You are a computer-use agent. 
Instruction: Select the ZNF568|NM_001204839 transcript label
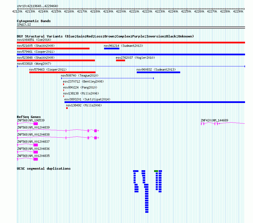pos(33,127)
